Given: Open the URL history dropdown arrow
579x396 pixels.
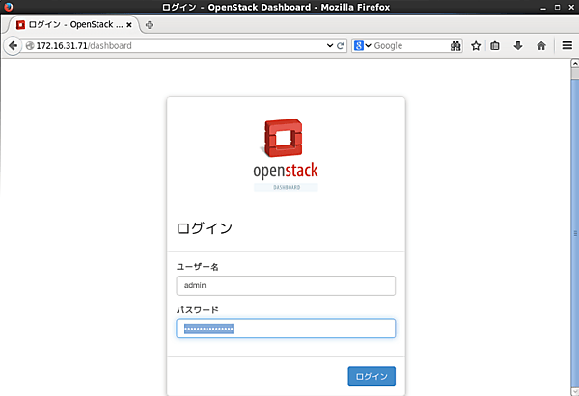Looking at the screenshot, I should click(x=330, y=45).
